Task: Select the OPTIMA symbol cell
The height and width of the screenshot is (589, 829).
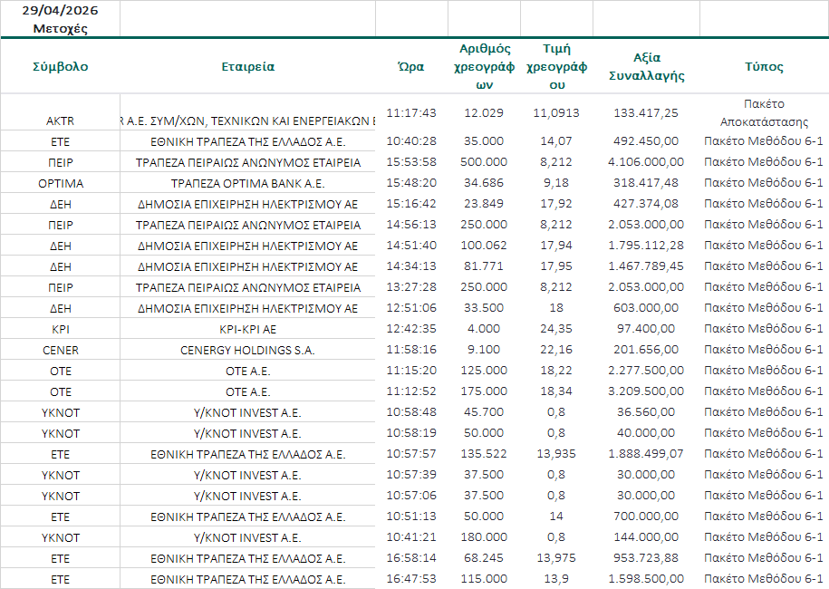Action: [60, 183]
